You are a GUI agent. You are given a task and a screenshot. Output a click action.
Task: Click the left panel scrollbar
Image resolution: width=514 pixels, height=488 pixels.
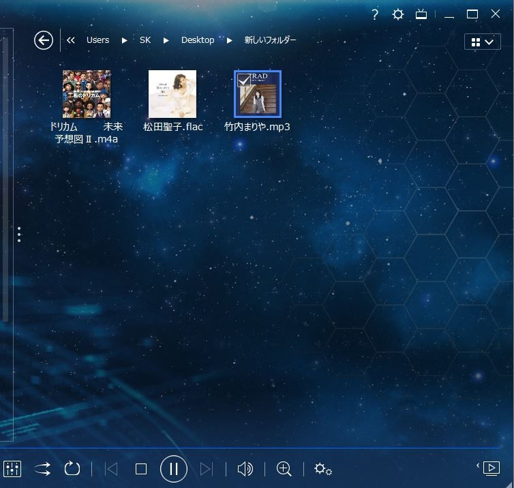tap(5, 180)
